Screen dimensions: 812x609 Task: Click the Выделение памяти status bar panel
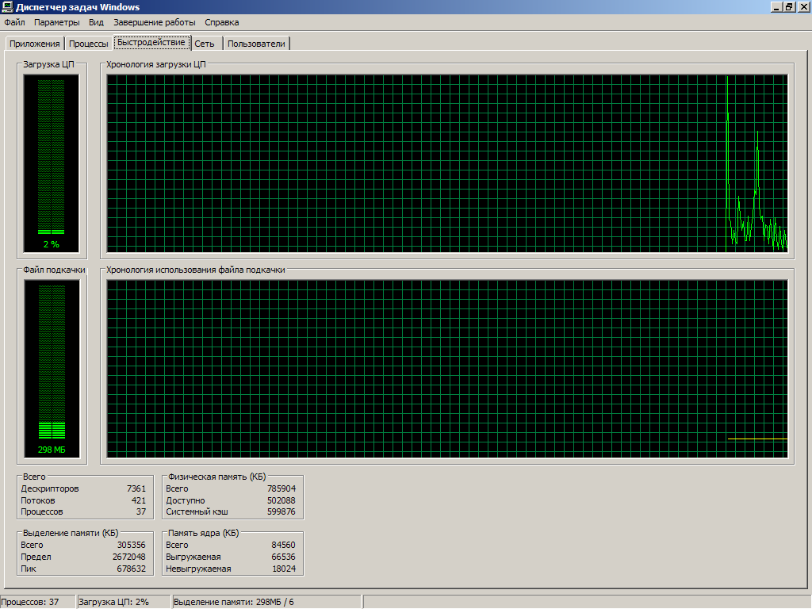point(265,602)
